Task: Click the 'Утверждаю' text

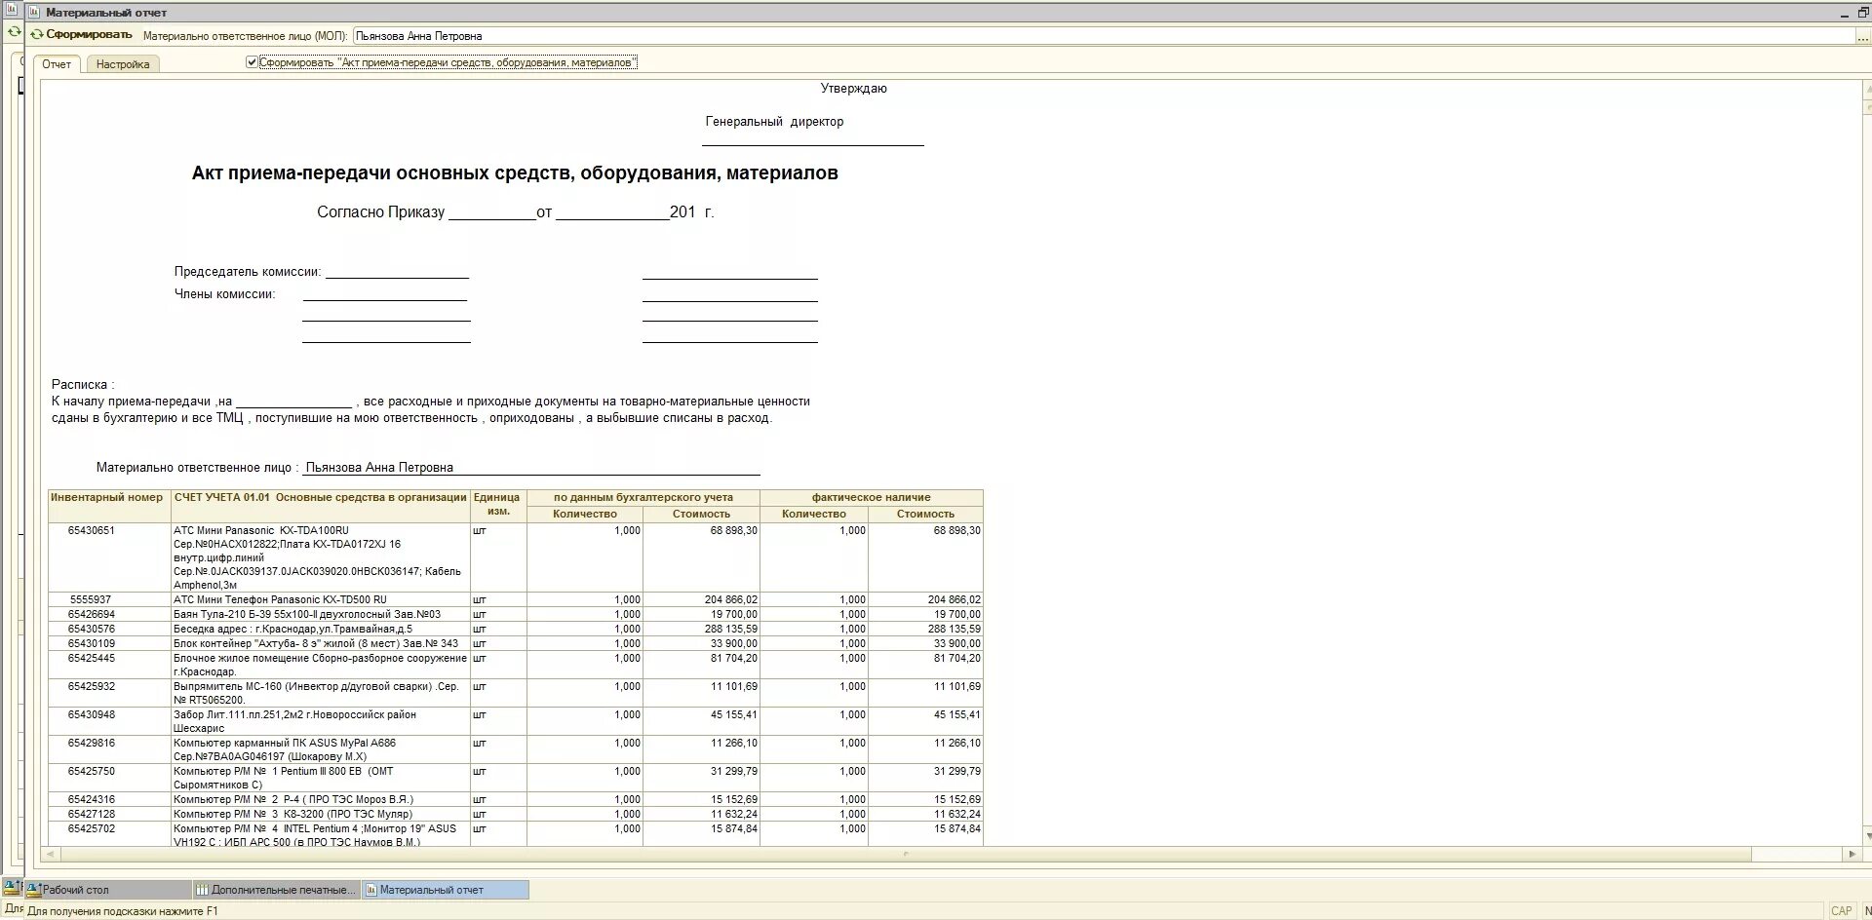Action: (x=854, y=89)
